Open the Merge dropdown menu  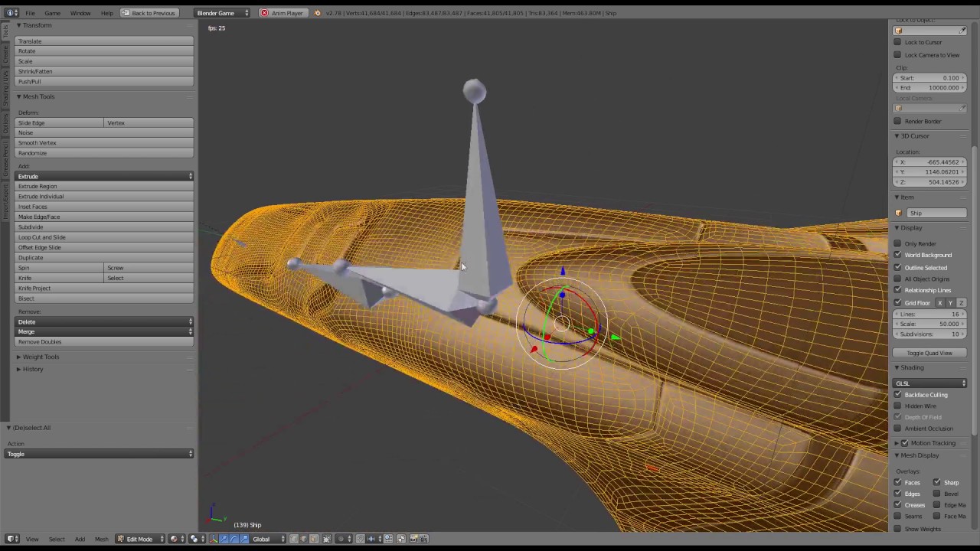(x=104, y=331)
